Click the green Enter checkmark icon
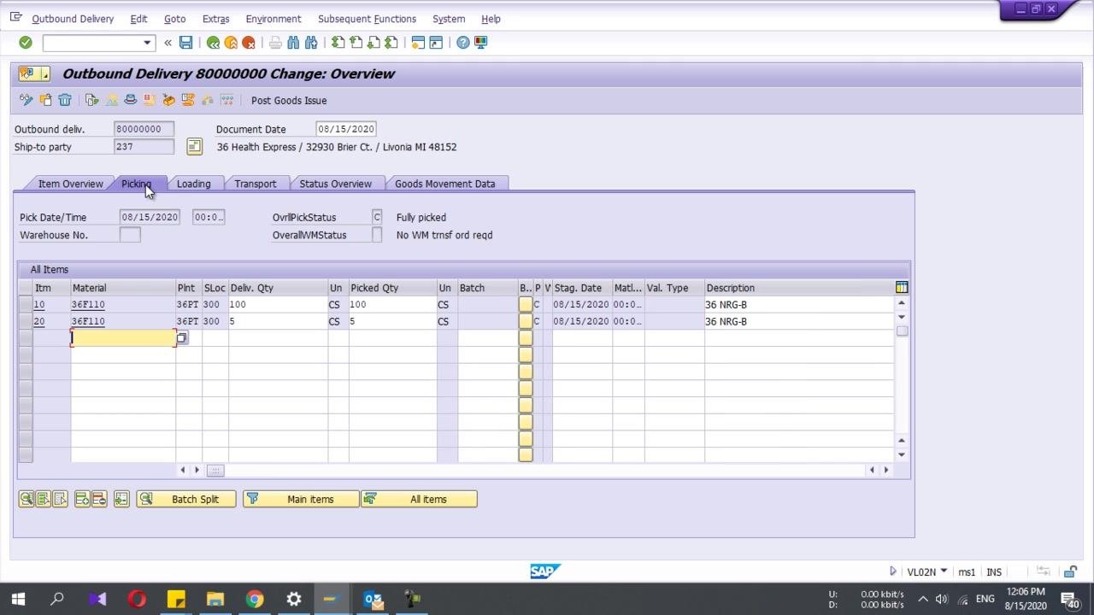The image size is (1094, 615). (x=26, y=43)
